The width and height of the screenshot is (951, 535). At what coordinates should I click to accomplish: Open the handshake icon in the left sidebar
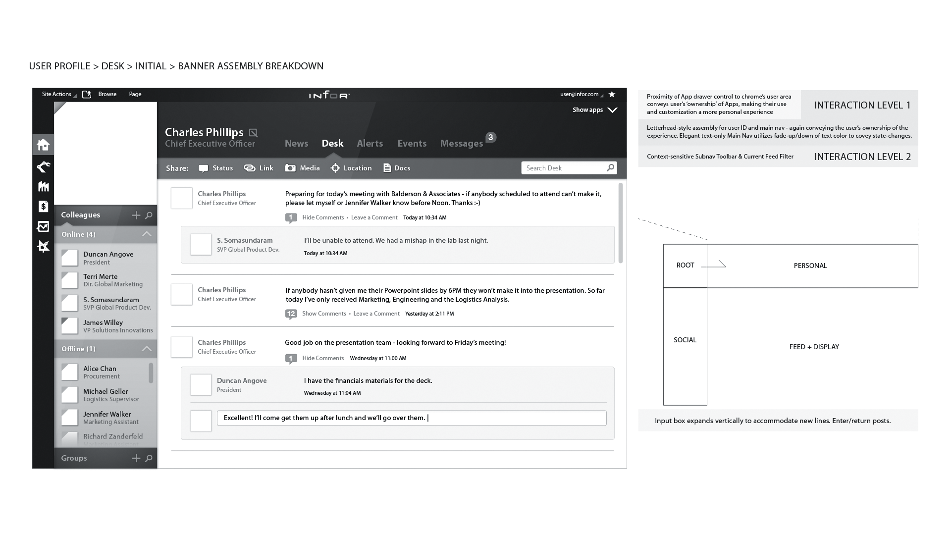coord(43,166)
